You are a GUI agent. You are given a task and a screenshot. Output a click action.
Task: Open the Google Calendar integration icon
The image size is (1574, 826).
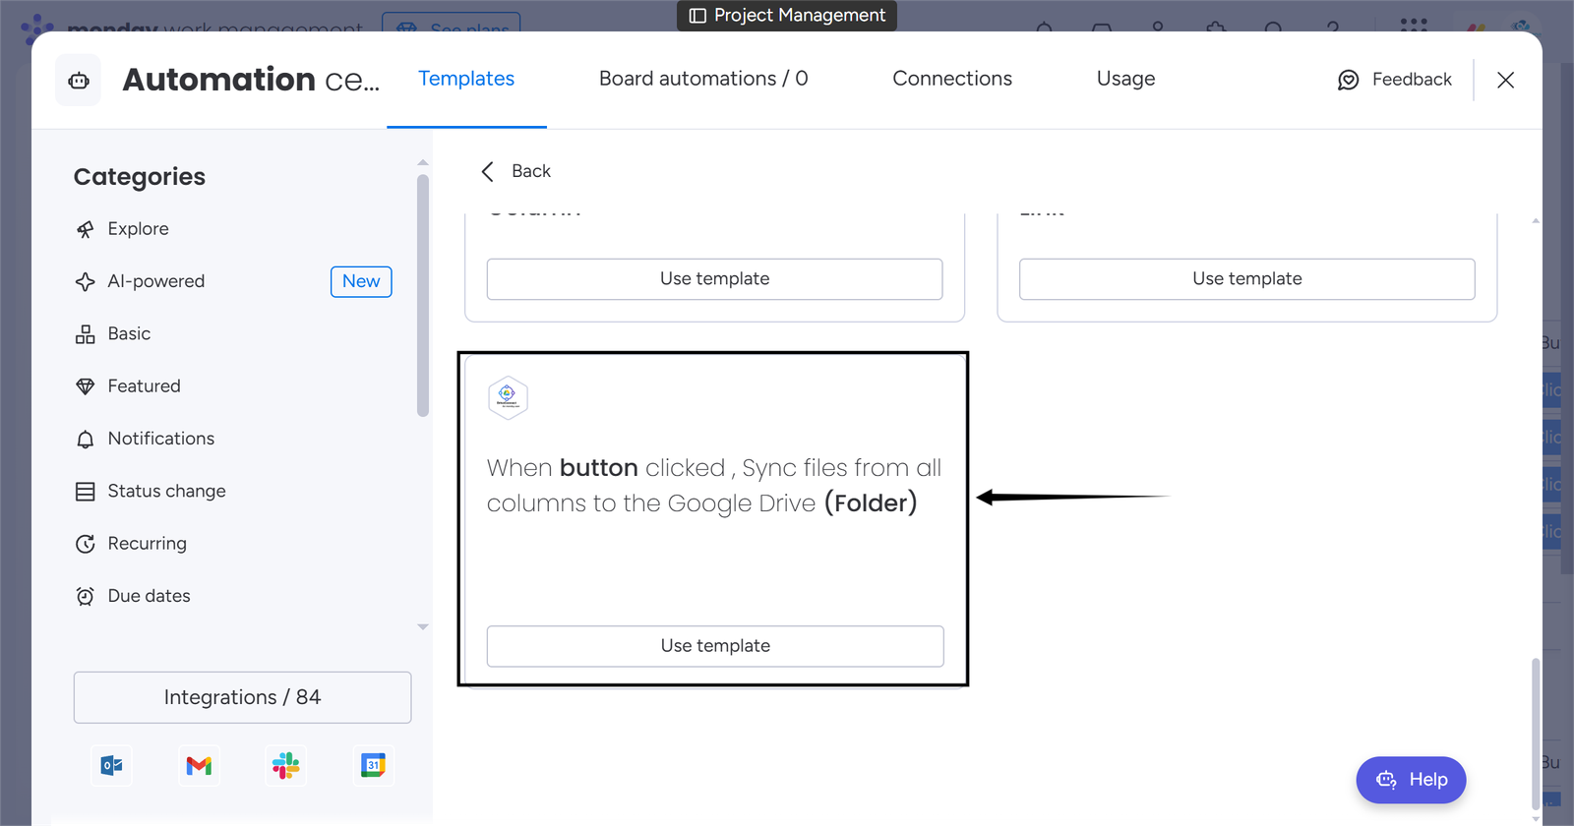point(373,766)
